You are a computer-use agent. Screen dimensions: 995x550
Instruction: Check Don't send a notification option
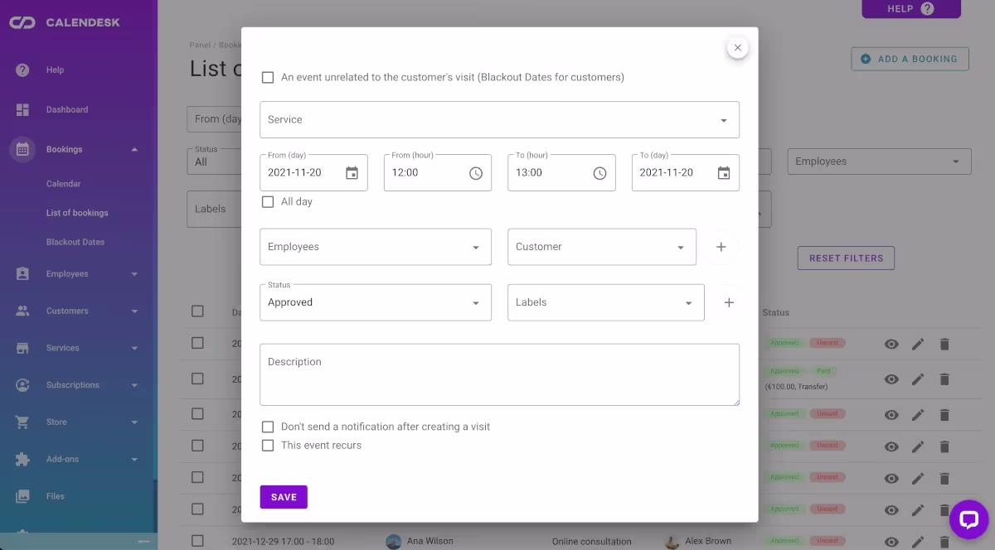268,427
